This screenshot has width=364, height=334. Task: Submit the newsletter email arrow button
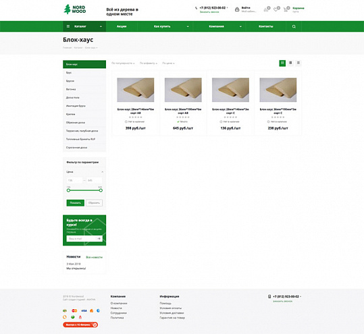pyautogui.click(x=99, y=238)
